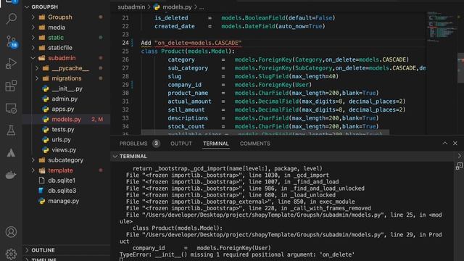This screenshot has height=261, width=464.
Task: Click line number 29 in gutter
Action: point(125,85)
